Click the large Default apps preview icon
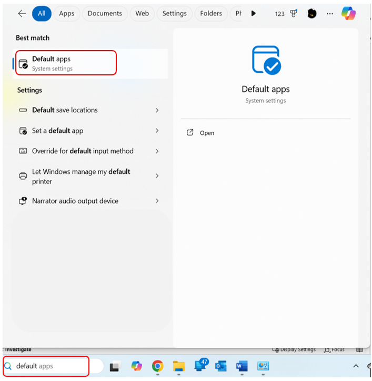The height and width of the screenshot is (381, 372). click(x=266, y=60)
